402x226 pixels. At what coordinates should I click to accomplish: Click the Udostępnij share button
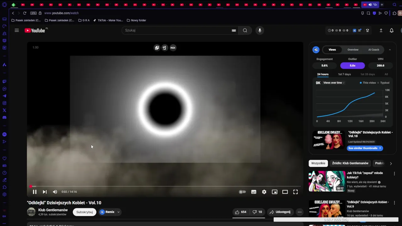coord(280,212)
